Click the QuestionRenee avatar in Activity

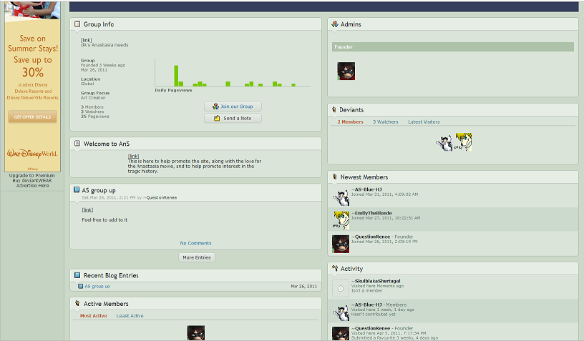click(x=341, y=334)
